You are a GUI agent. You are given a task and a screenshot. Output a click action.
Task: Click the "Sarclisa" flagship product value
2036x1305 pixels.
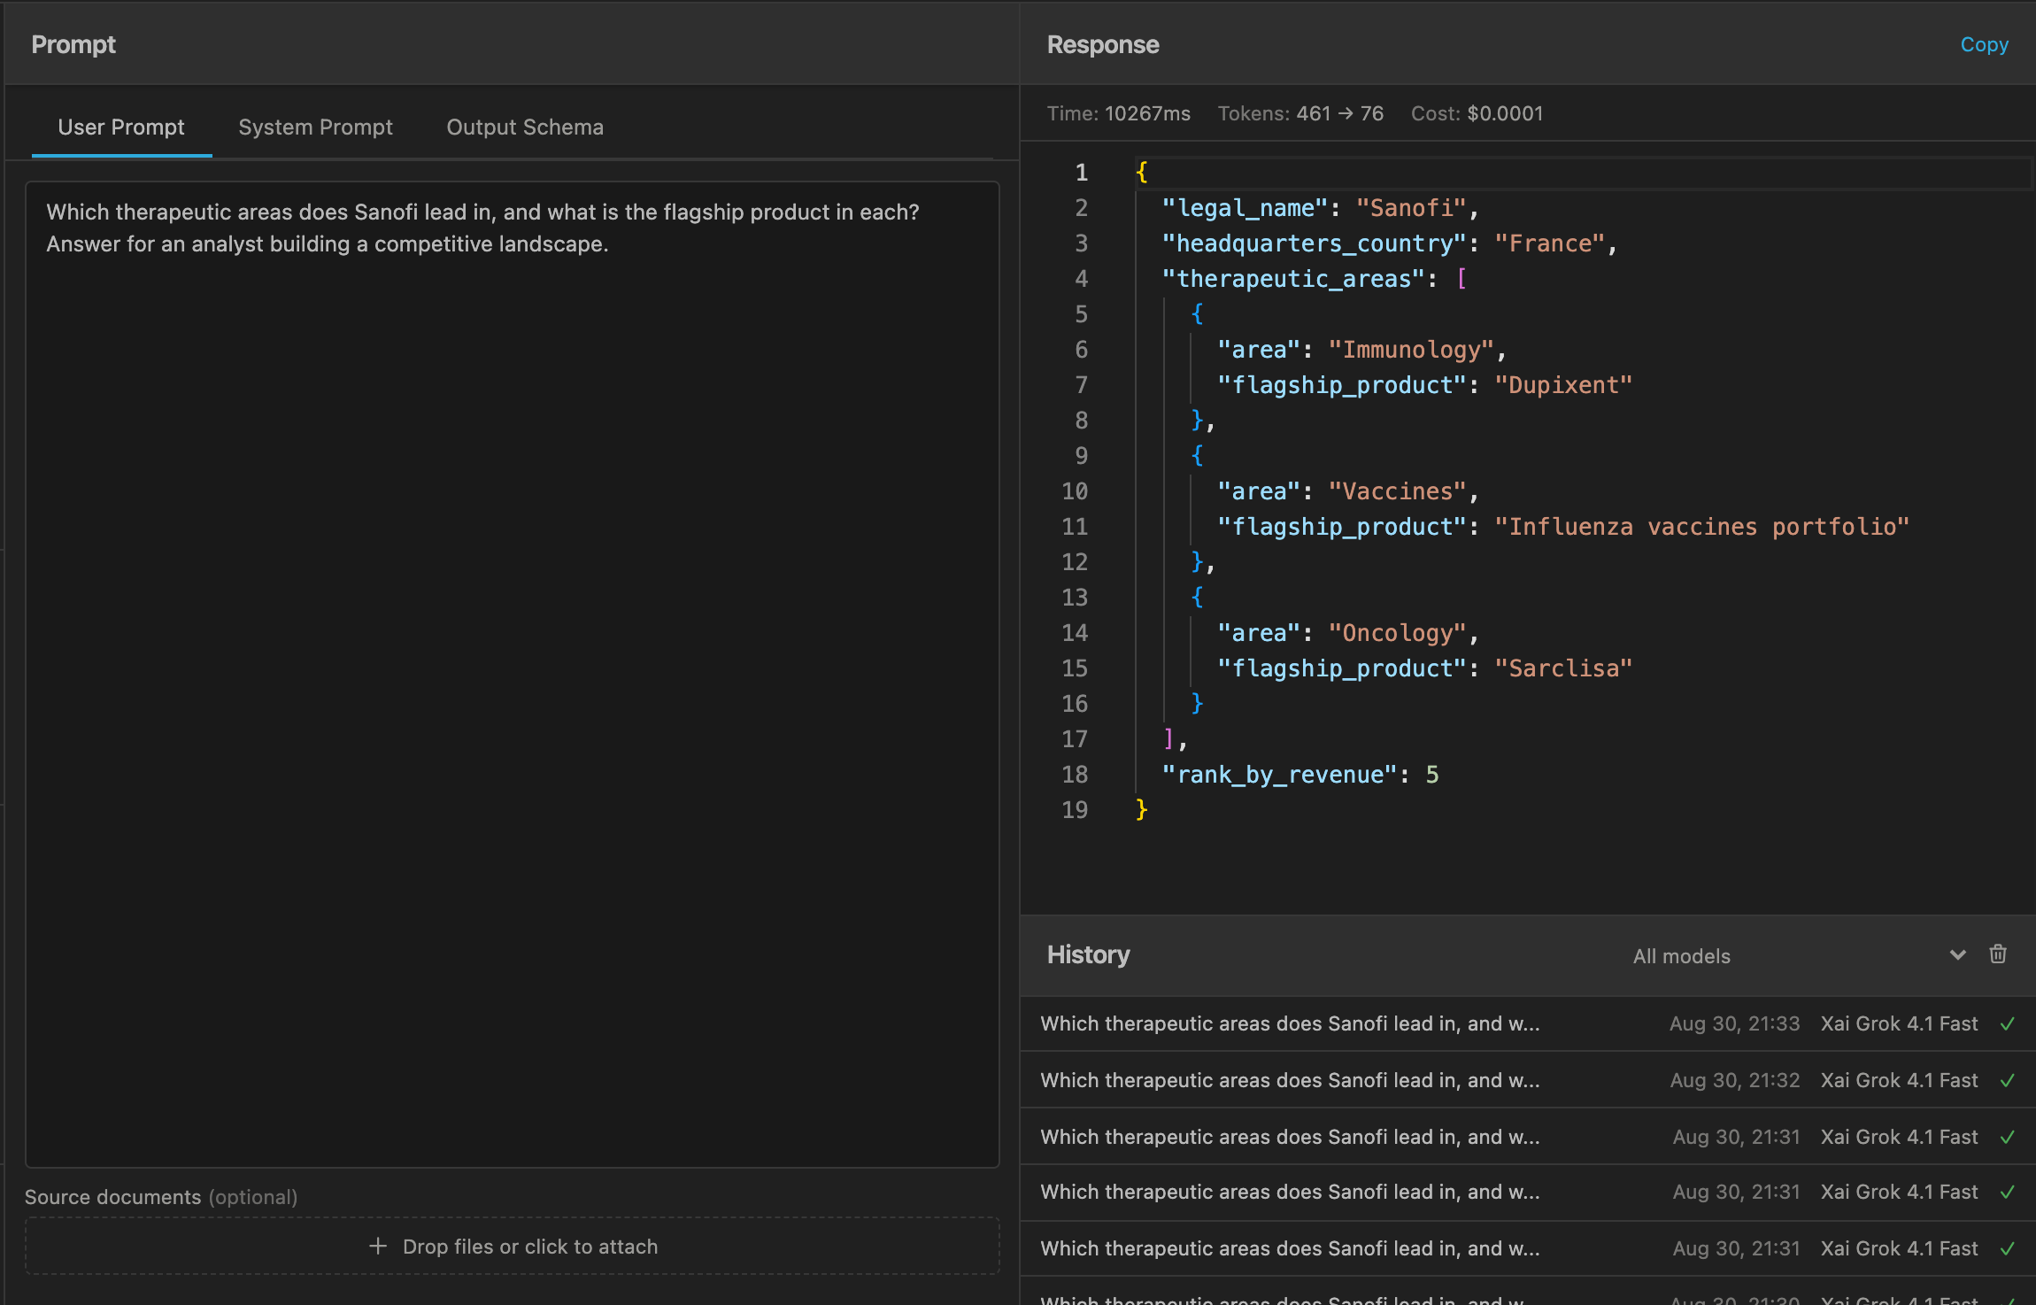(1563, 668)
